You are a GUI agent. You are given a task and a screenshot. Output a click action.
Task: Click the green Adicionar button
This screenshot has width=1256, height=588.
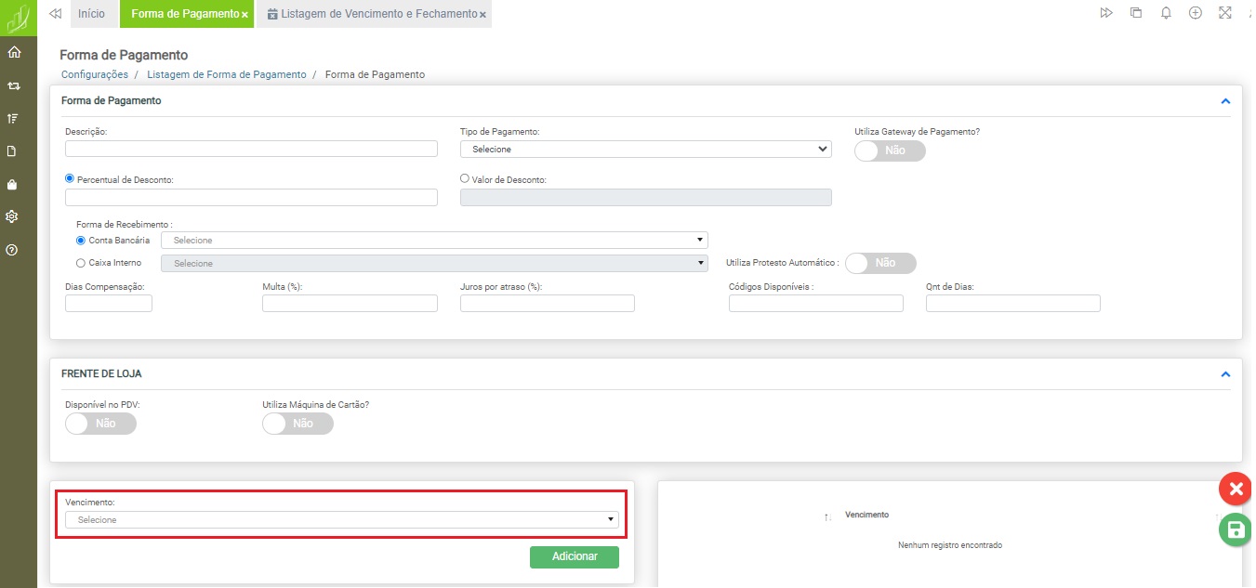pyautogui.click(x=574, y=556)
